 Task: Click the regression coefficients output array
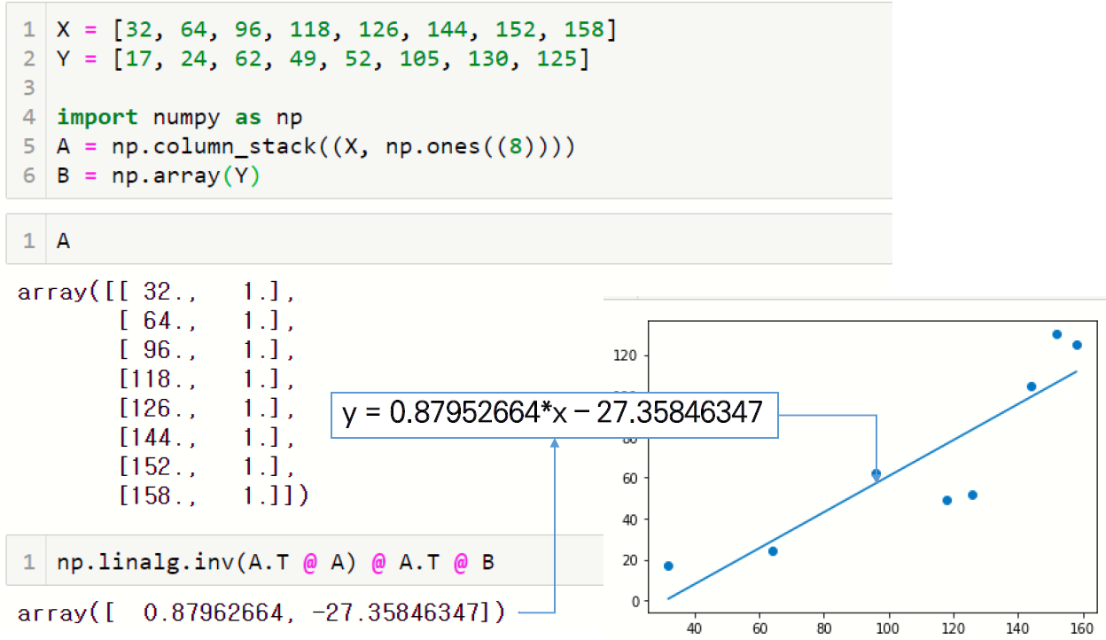[x=261, y=612]
